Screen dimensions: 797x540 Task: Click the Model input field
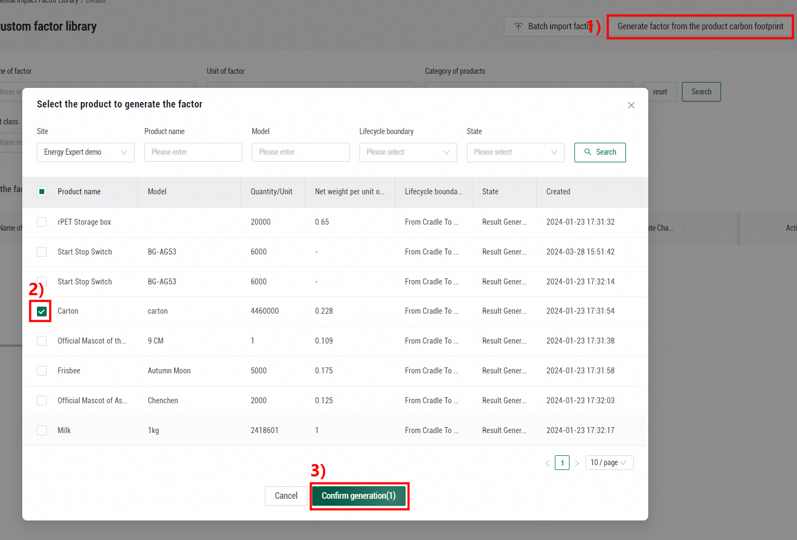[x=301, y=153]
